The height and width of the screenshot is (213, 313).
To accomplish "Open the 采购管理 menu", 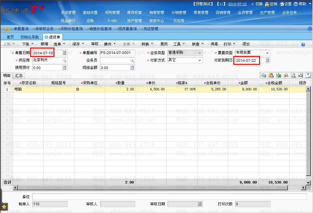I will click(112, 13).
